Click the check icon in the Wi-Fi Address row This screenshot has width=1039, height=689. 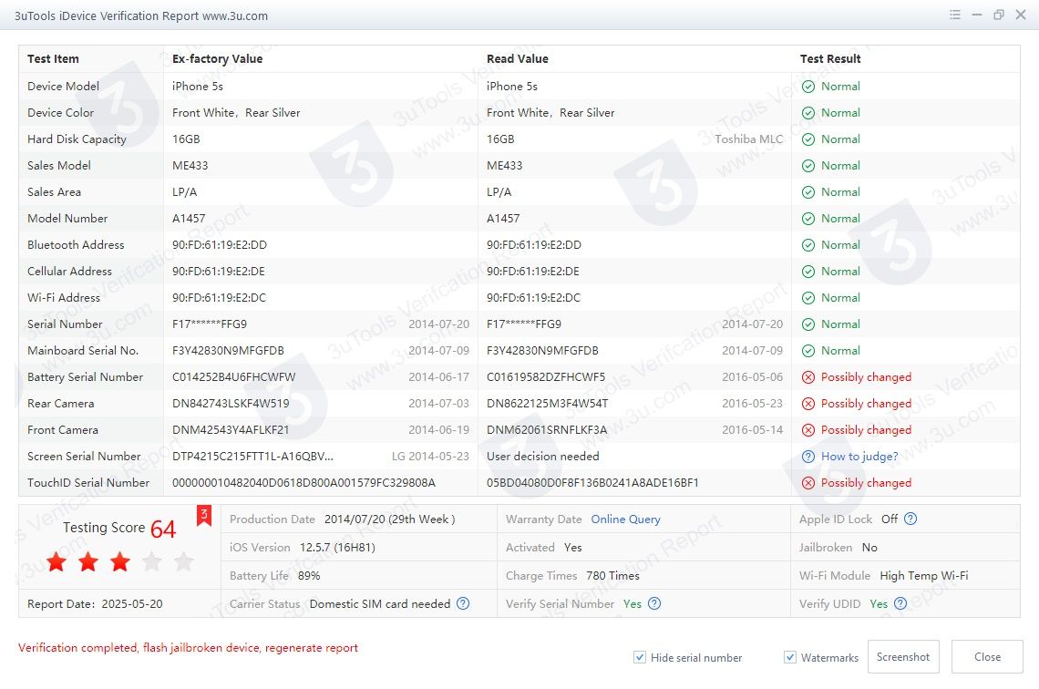[808, 298]
